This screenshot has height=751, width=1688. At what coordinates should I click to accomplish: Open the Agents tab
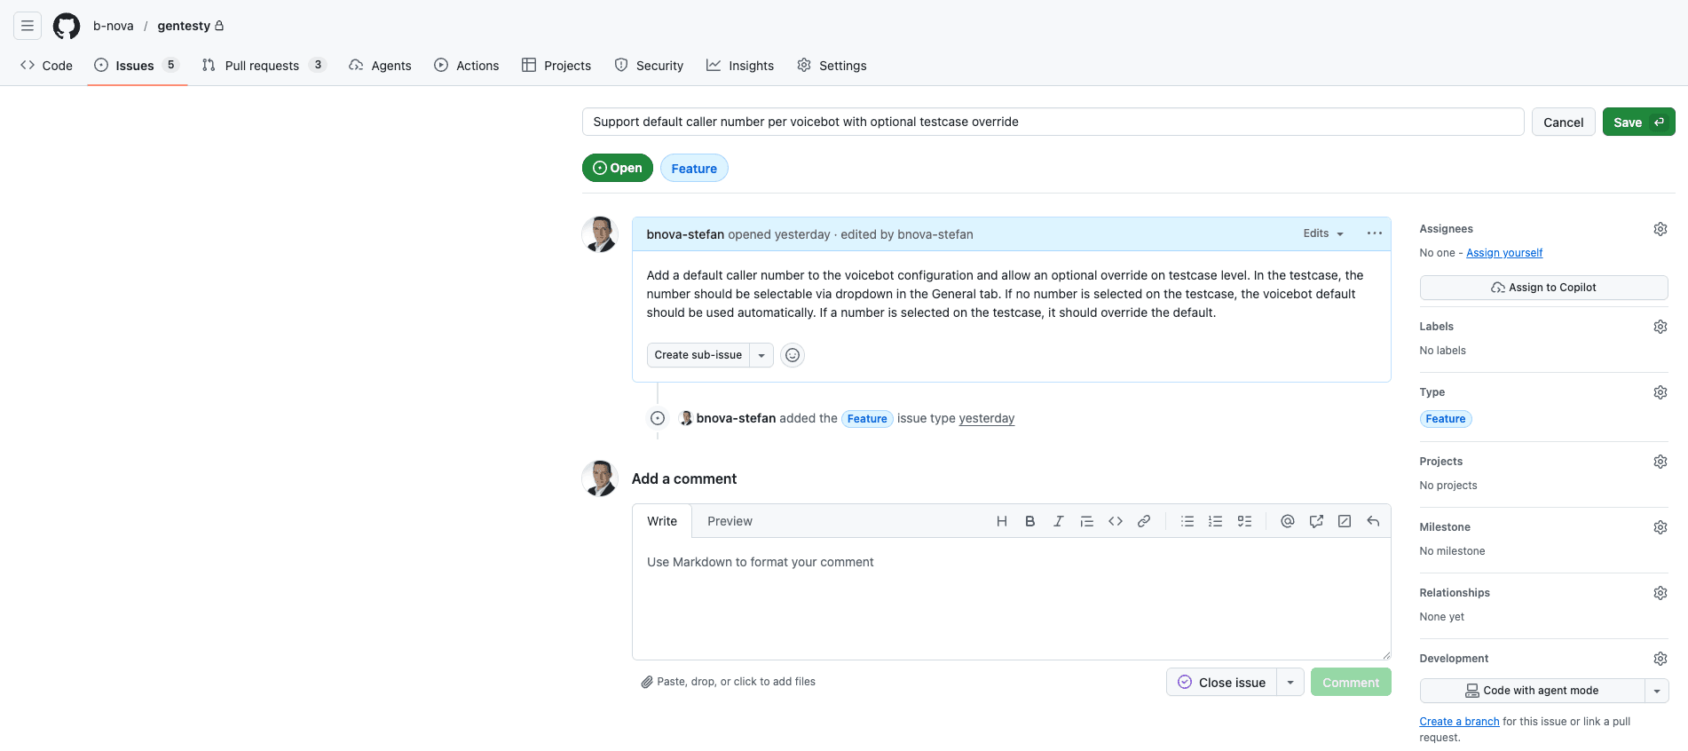(380, 66)
